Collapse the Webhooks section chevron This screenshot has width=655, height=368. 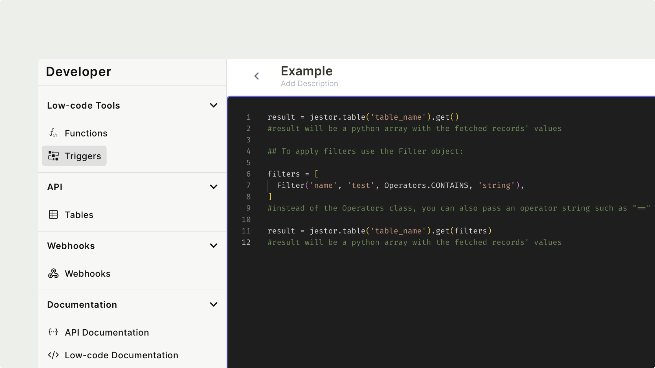[214, 246]
